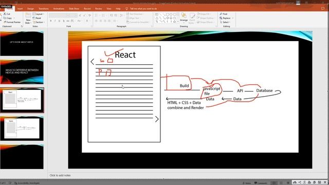Screen dimensions: 329x185
Task: Pick the triangle shape in shapes gallery
Action: (x=157, y=18)
